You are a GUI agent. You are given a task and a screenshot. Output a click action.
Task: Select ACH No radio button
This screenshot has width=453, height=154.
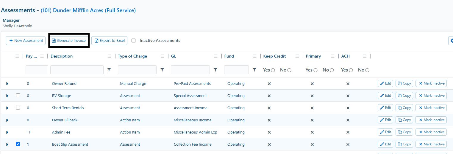[x=367, y=70]
